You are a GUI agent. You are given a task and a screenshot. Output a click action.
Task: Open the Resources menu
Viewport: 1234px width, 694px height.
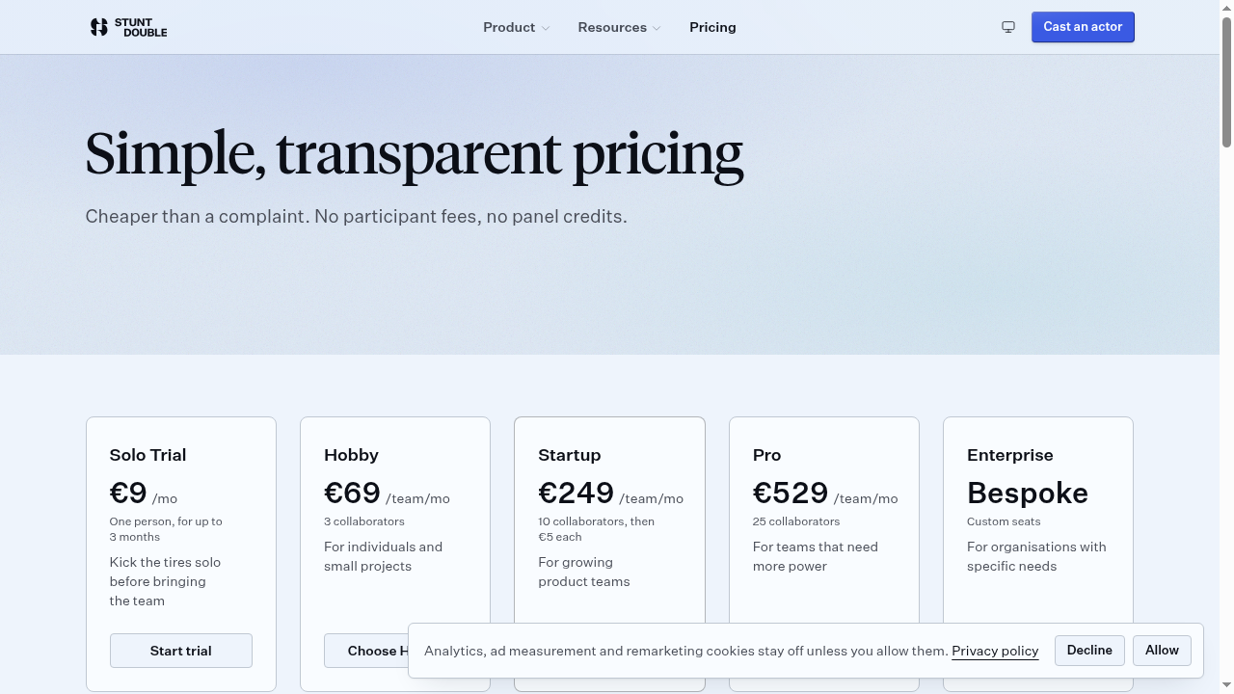(x=620, y=27)
